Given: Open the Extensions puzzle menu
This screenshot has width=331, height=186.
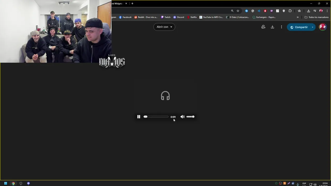Looking at the screenshot, I should (290, 11).
